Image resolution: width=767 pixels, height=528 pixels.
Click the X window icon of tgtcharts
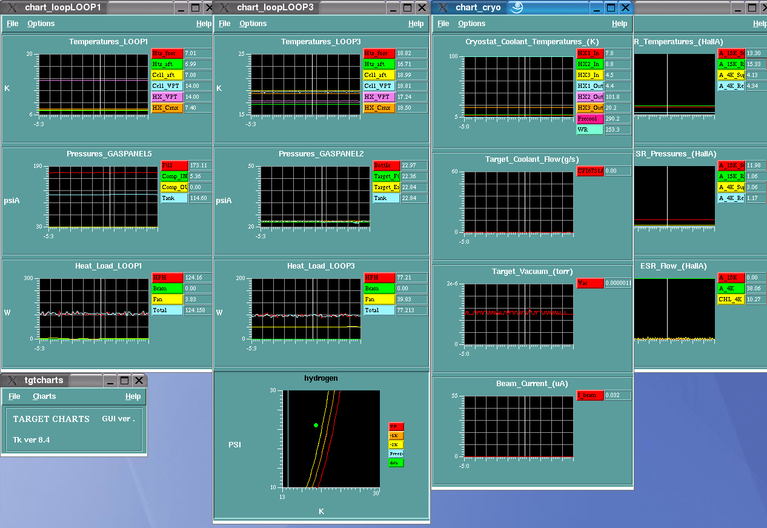[x=12, y=380]
